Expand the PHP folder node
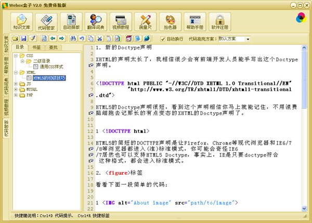 pos(16,95)
